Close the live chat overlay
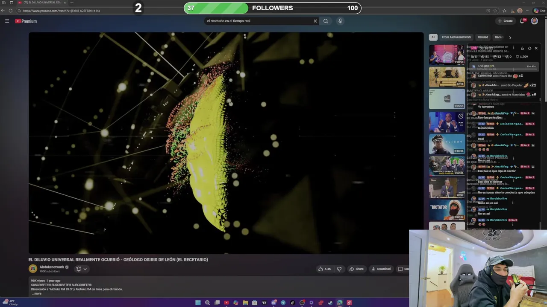Screen dimensions: 547x307 pyautogui.click(x=536, y=48)
